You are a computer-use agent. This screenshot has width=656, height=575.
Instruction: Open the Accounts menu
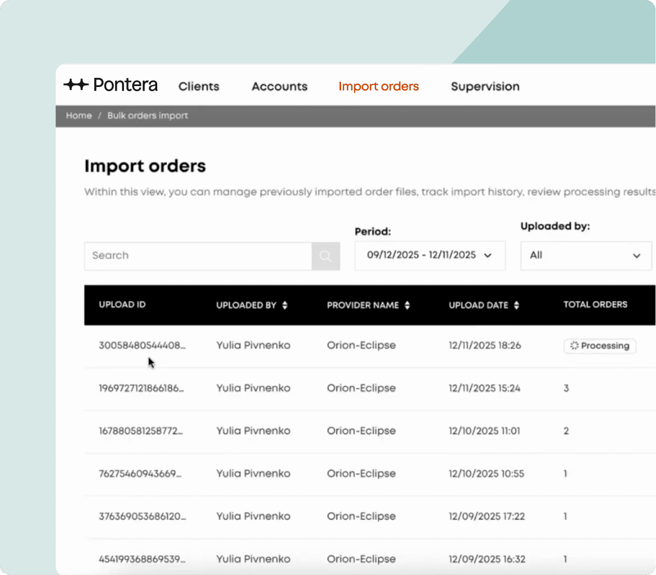(x=280, y=87)
